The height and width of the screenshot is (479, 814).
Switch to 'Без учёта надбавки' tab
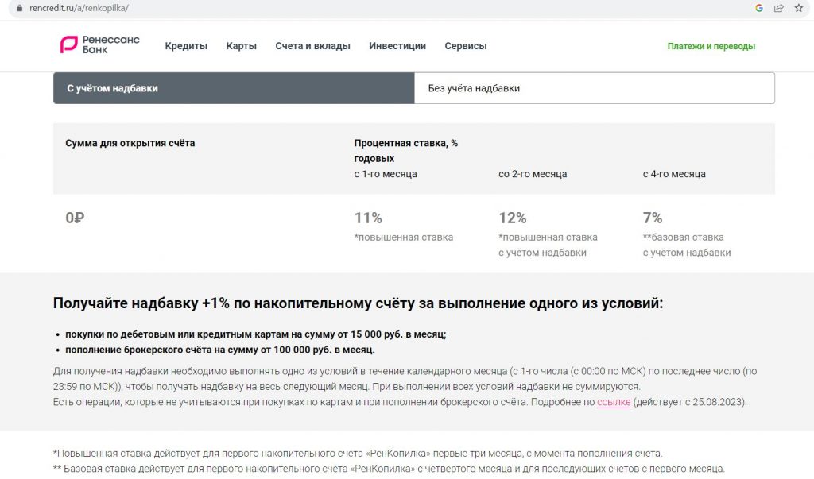pyautogui.click(x=595, y=88)
